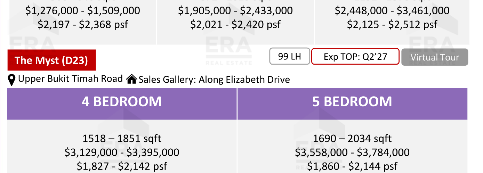Click The Myst (D23) red label
Image resolution: width=483 pixels, height=173 pixels.
click(51, 60)
